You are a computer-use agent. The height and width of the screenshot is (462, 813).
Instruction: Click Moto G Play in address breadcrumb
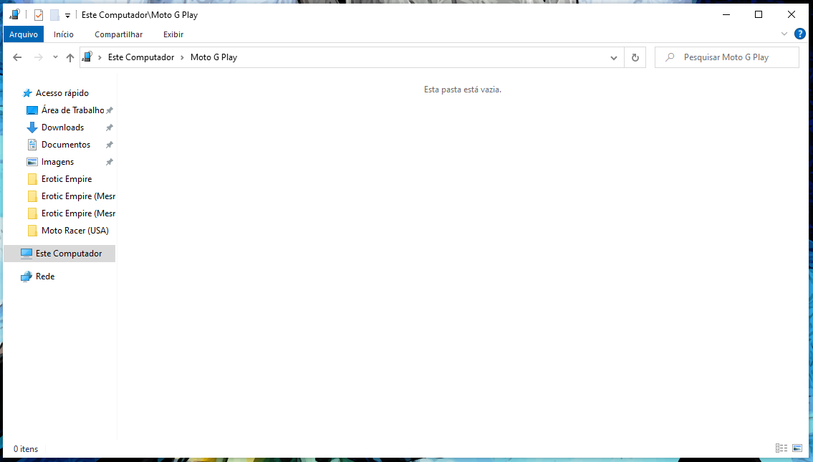pos(213,57)
